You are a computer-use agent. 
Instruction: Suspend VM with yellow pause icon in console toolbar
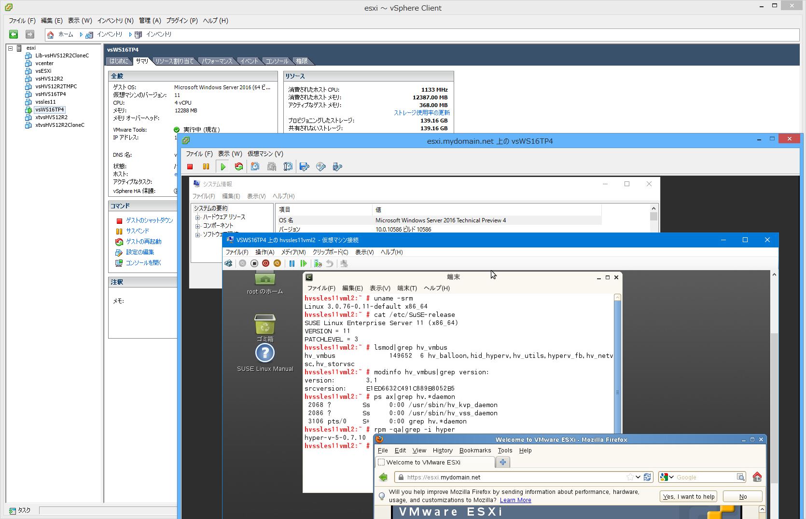click(206, 167)
